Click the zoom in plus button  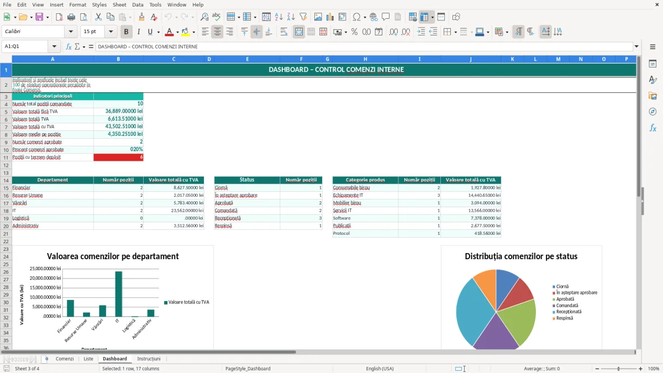pos(640,369)
